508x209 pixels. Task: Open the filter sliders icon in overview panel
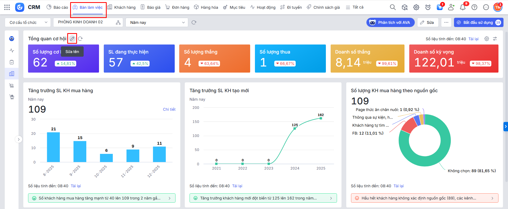pyautogui.click(x=495, y=39)
